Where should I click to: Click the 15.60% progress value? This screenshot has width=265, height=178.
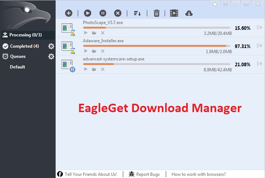point(242,28)
